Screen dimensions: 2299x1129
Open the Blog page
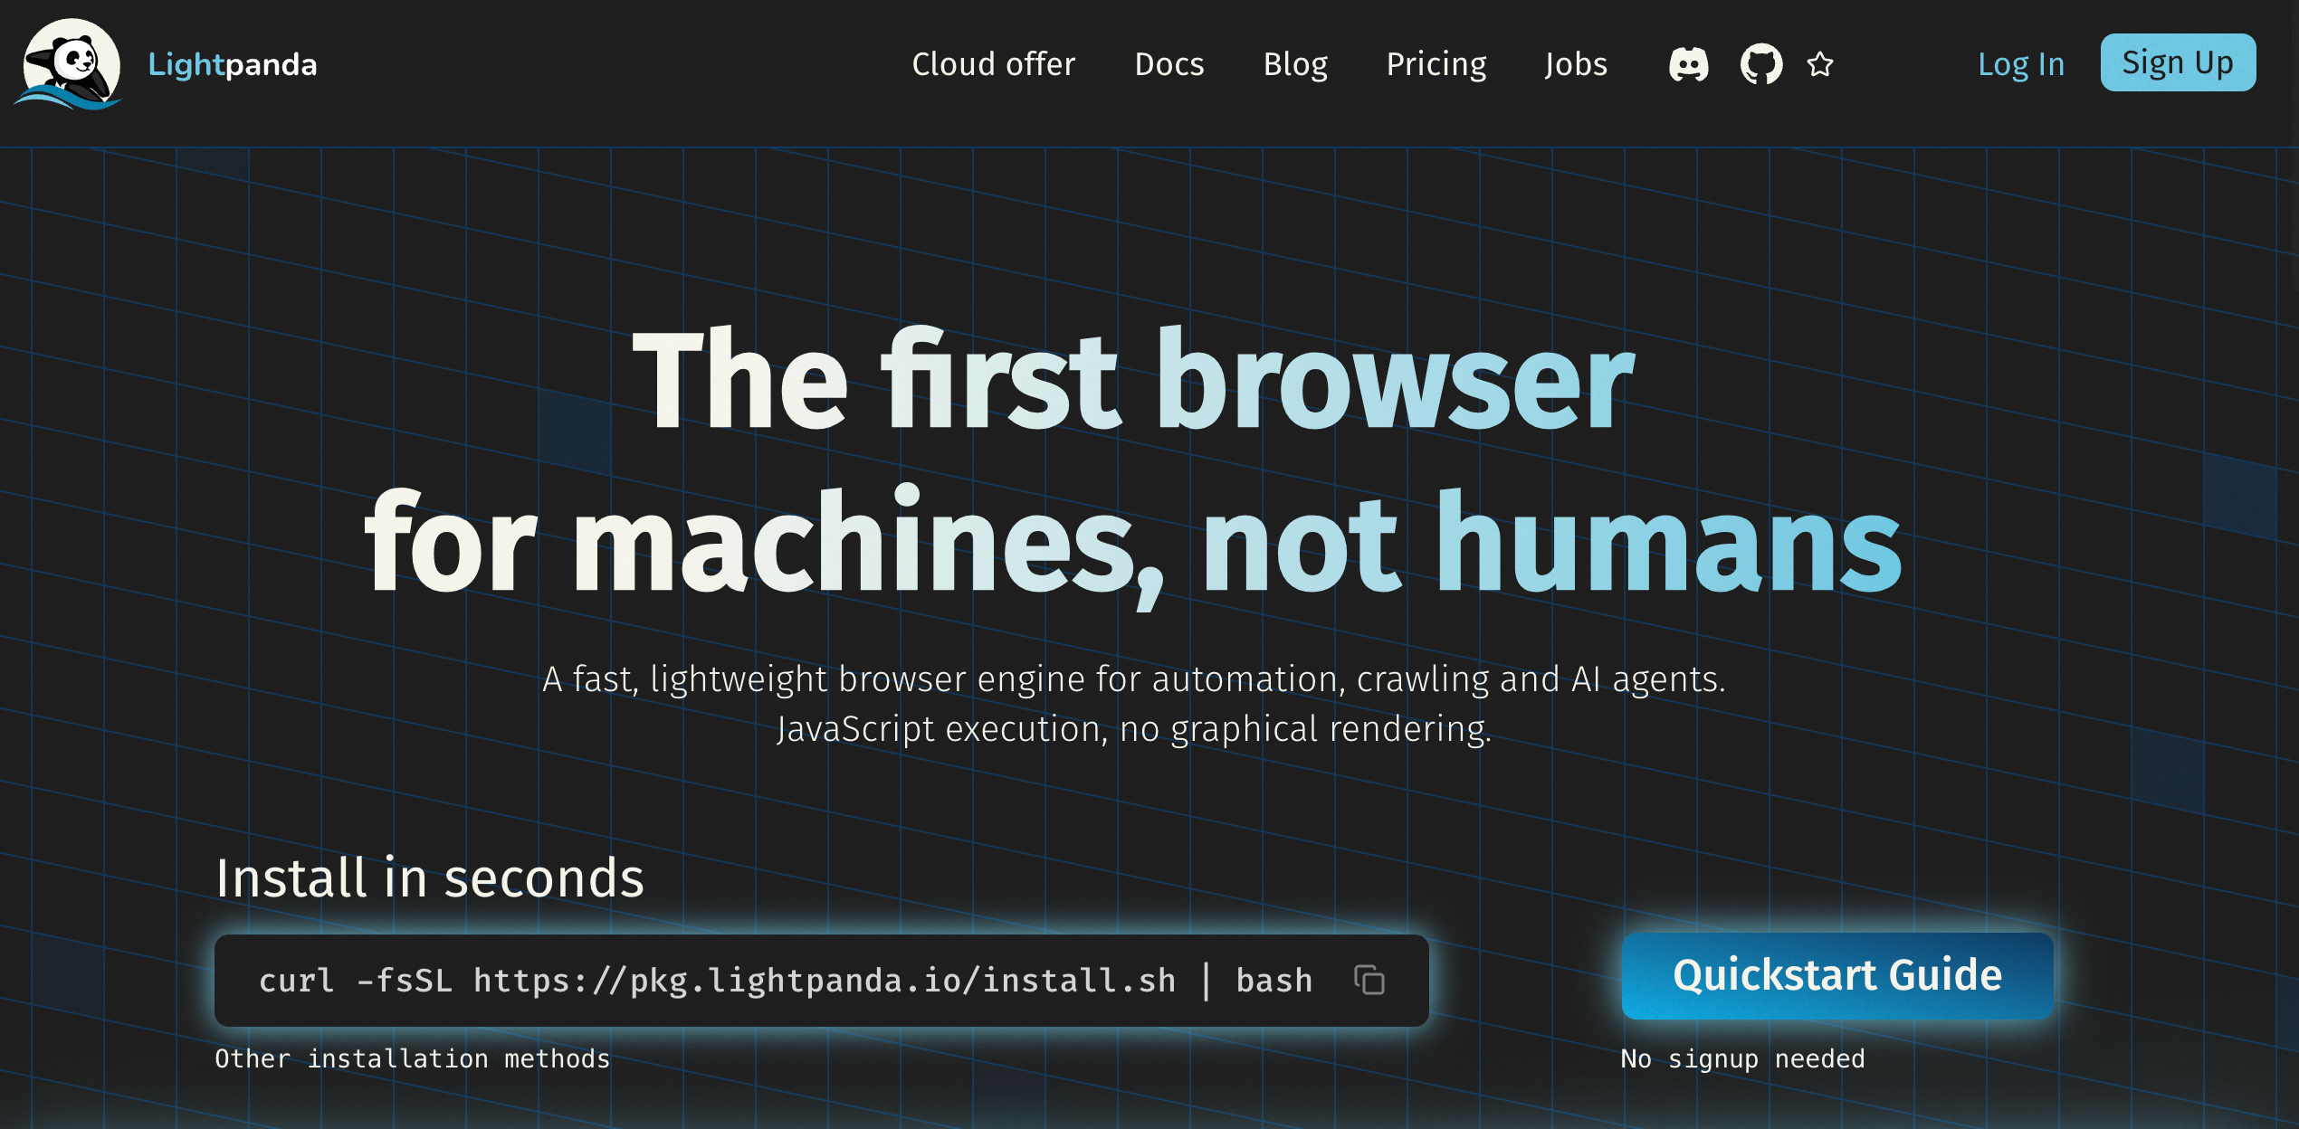(x=1295, y=64)
